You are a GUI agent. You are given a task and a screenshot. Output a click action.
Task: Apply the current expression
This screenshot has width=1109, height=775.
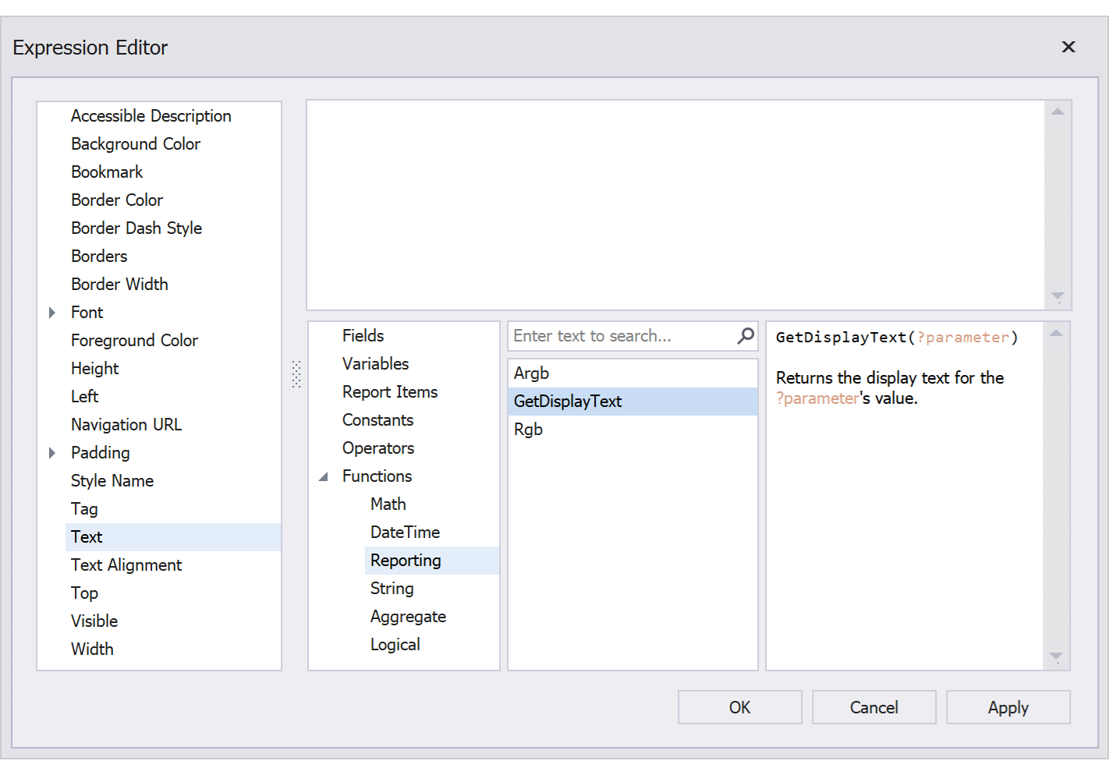coord(1008,707)
